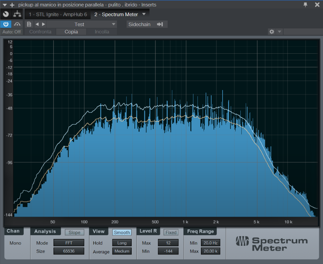This screenshot has height=264, width=323.
Task: Open the FFT Mode dropdown
Action: (69, 243)
